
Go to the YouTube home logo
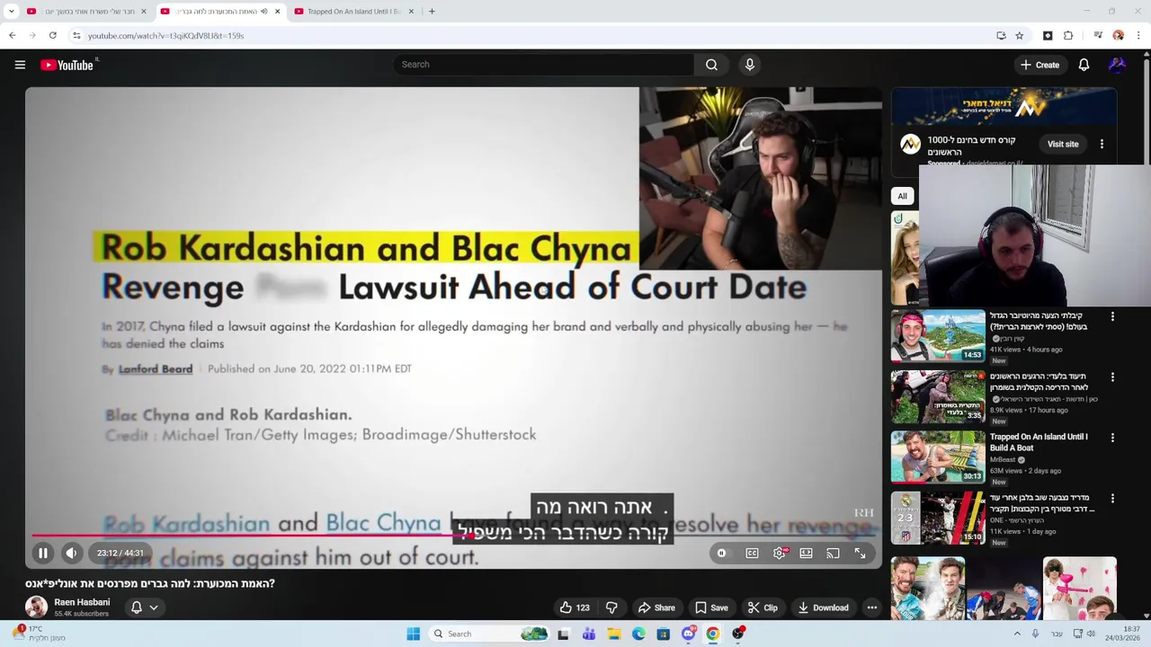point(67,65)
